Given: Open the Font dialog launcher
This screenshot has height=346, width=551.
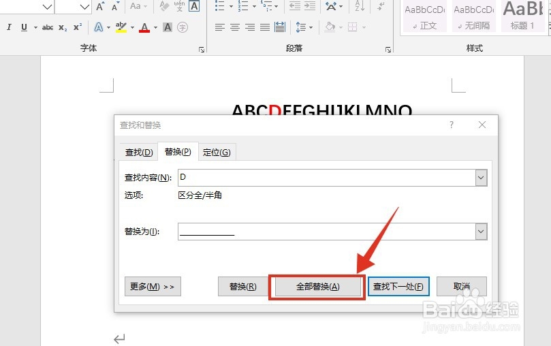Looking at the screenshot, I should point(202,50).
